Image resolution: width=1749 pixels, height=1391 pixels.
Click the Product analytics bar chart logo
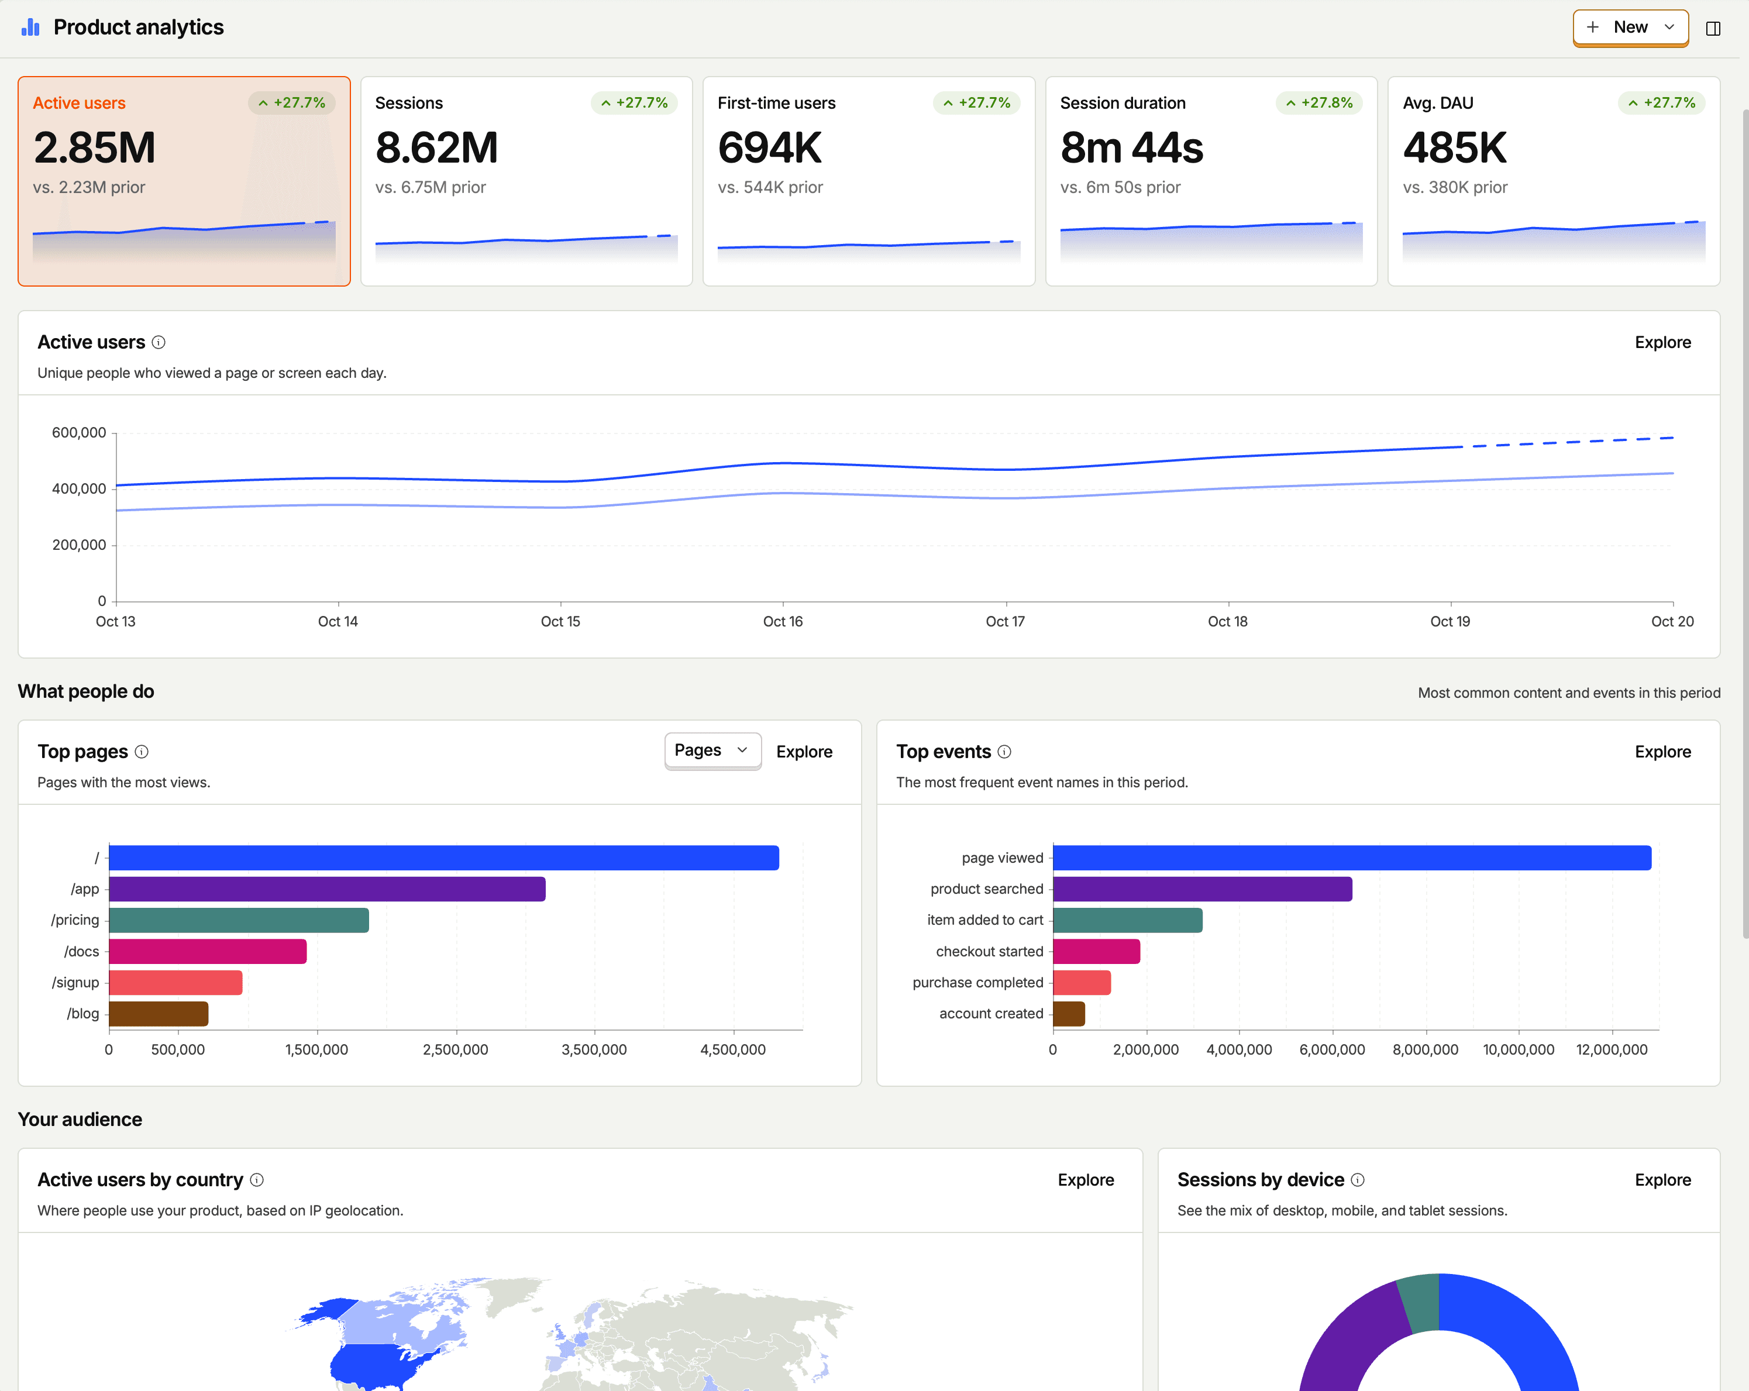click(31, 27)
